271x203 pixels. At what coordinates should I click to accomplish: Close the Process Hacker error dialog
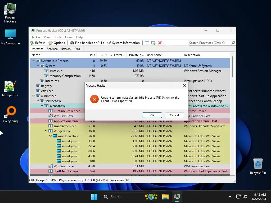tap(184, 85)
